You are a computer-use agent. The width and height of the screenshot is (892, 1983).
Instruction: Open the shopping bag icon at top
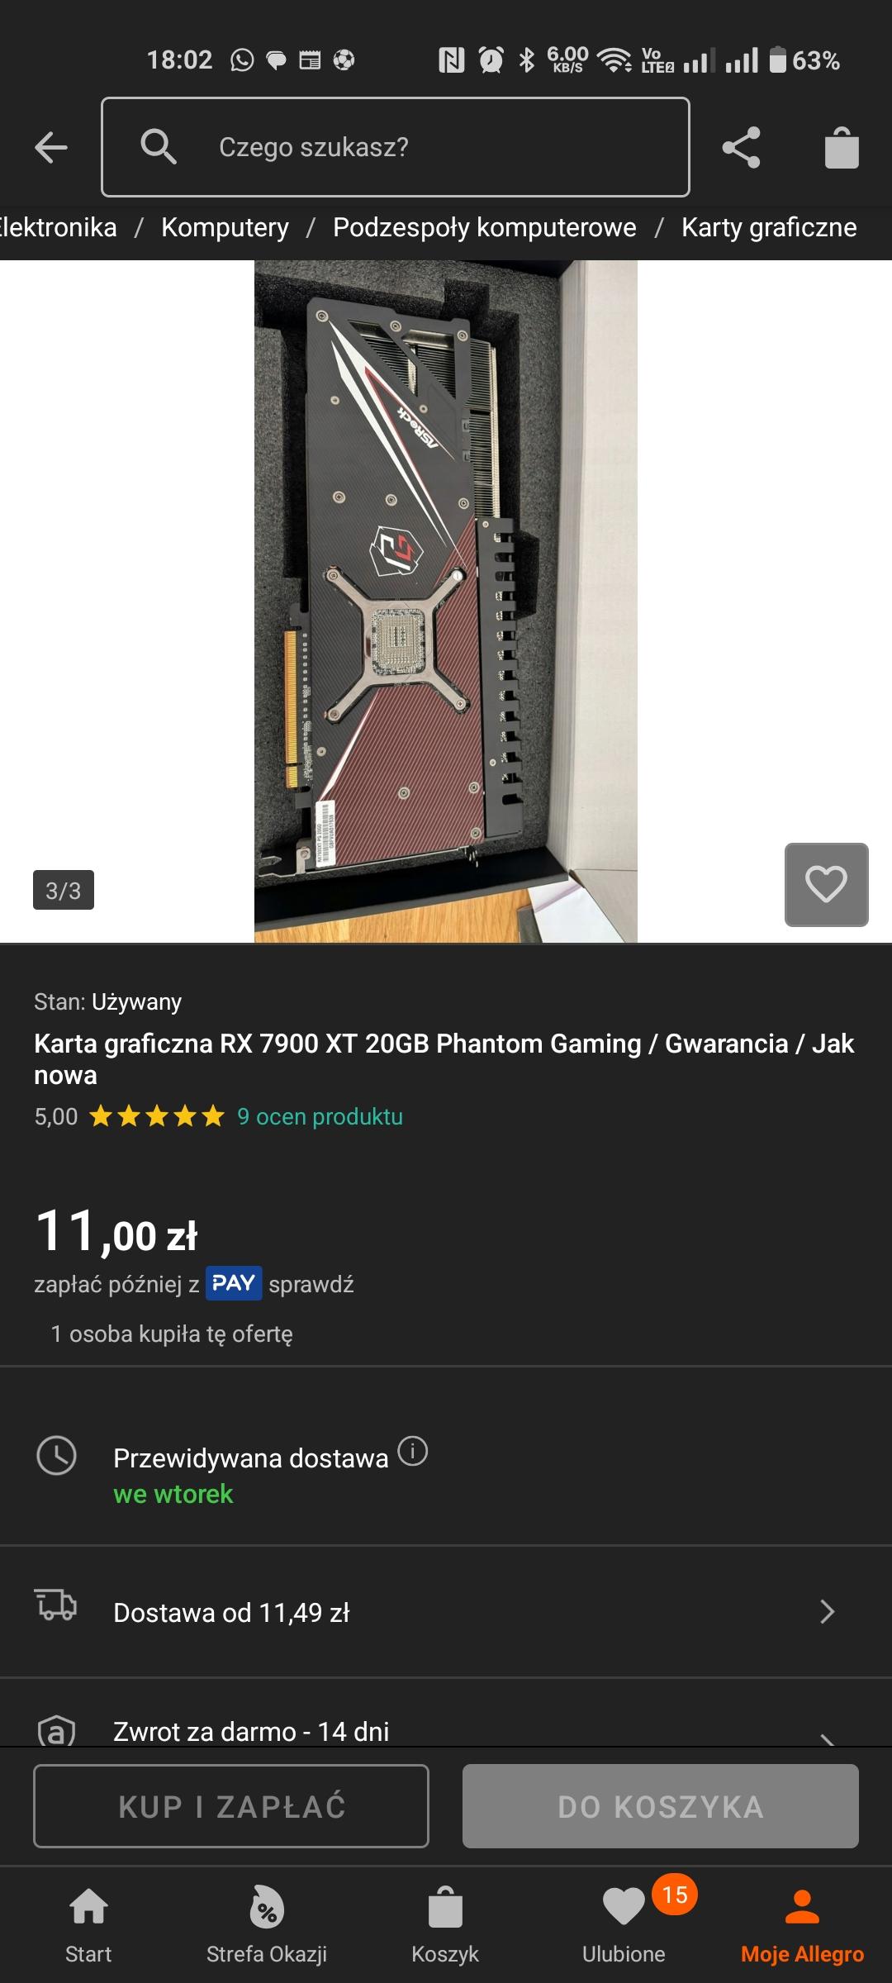[x=842, y=148]
